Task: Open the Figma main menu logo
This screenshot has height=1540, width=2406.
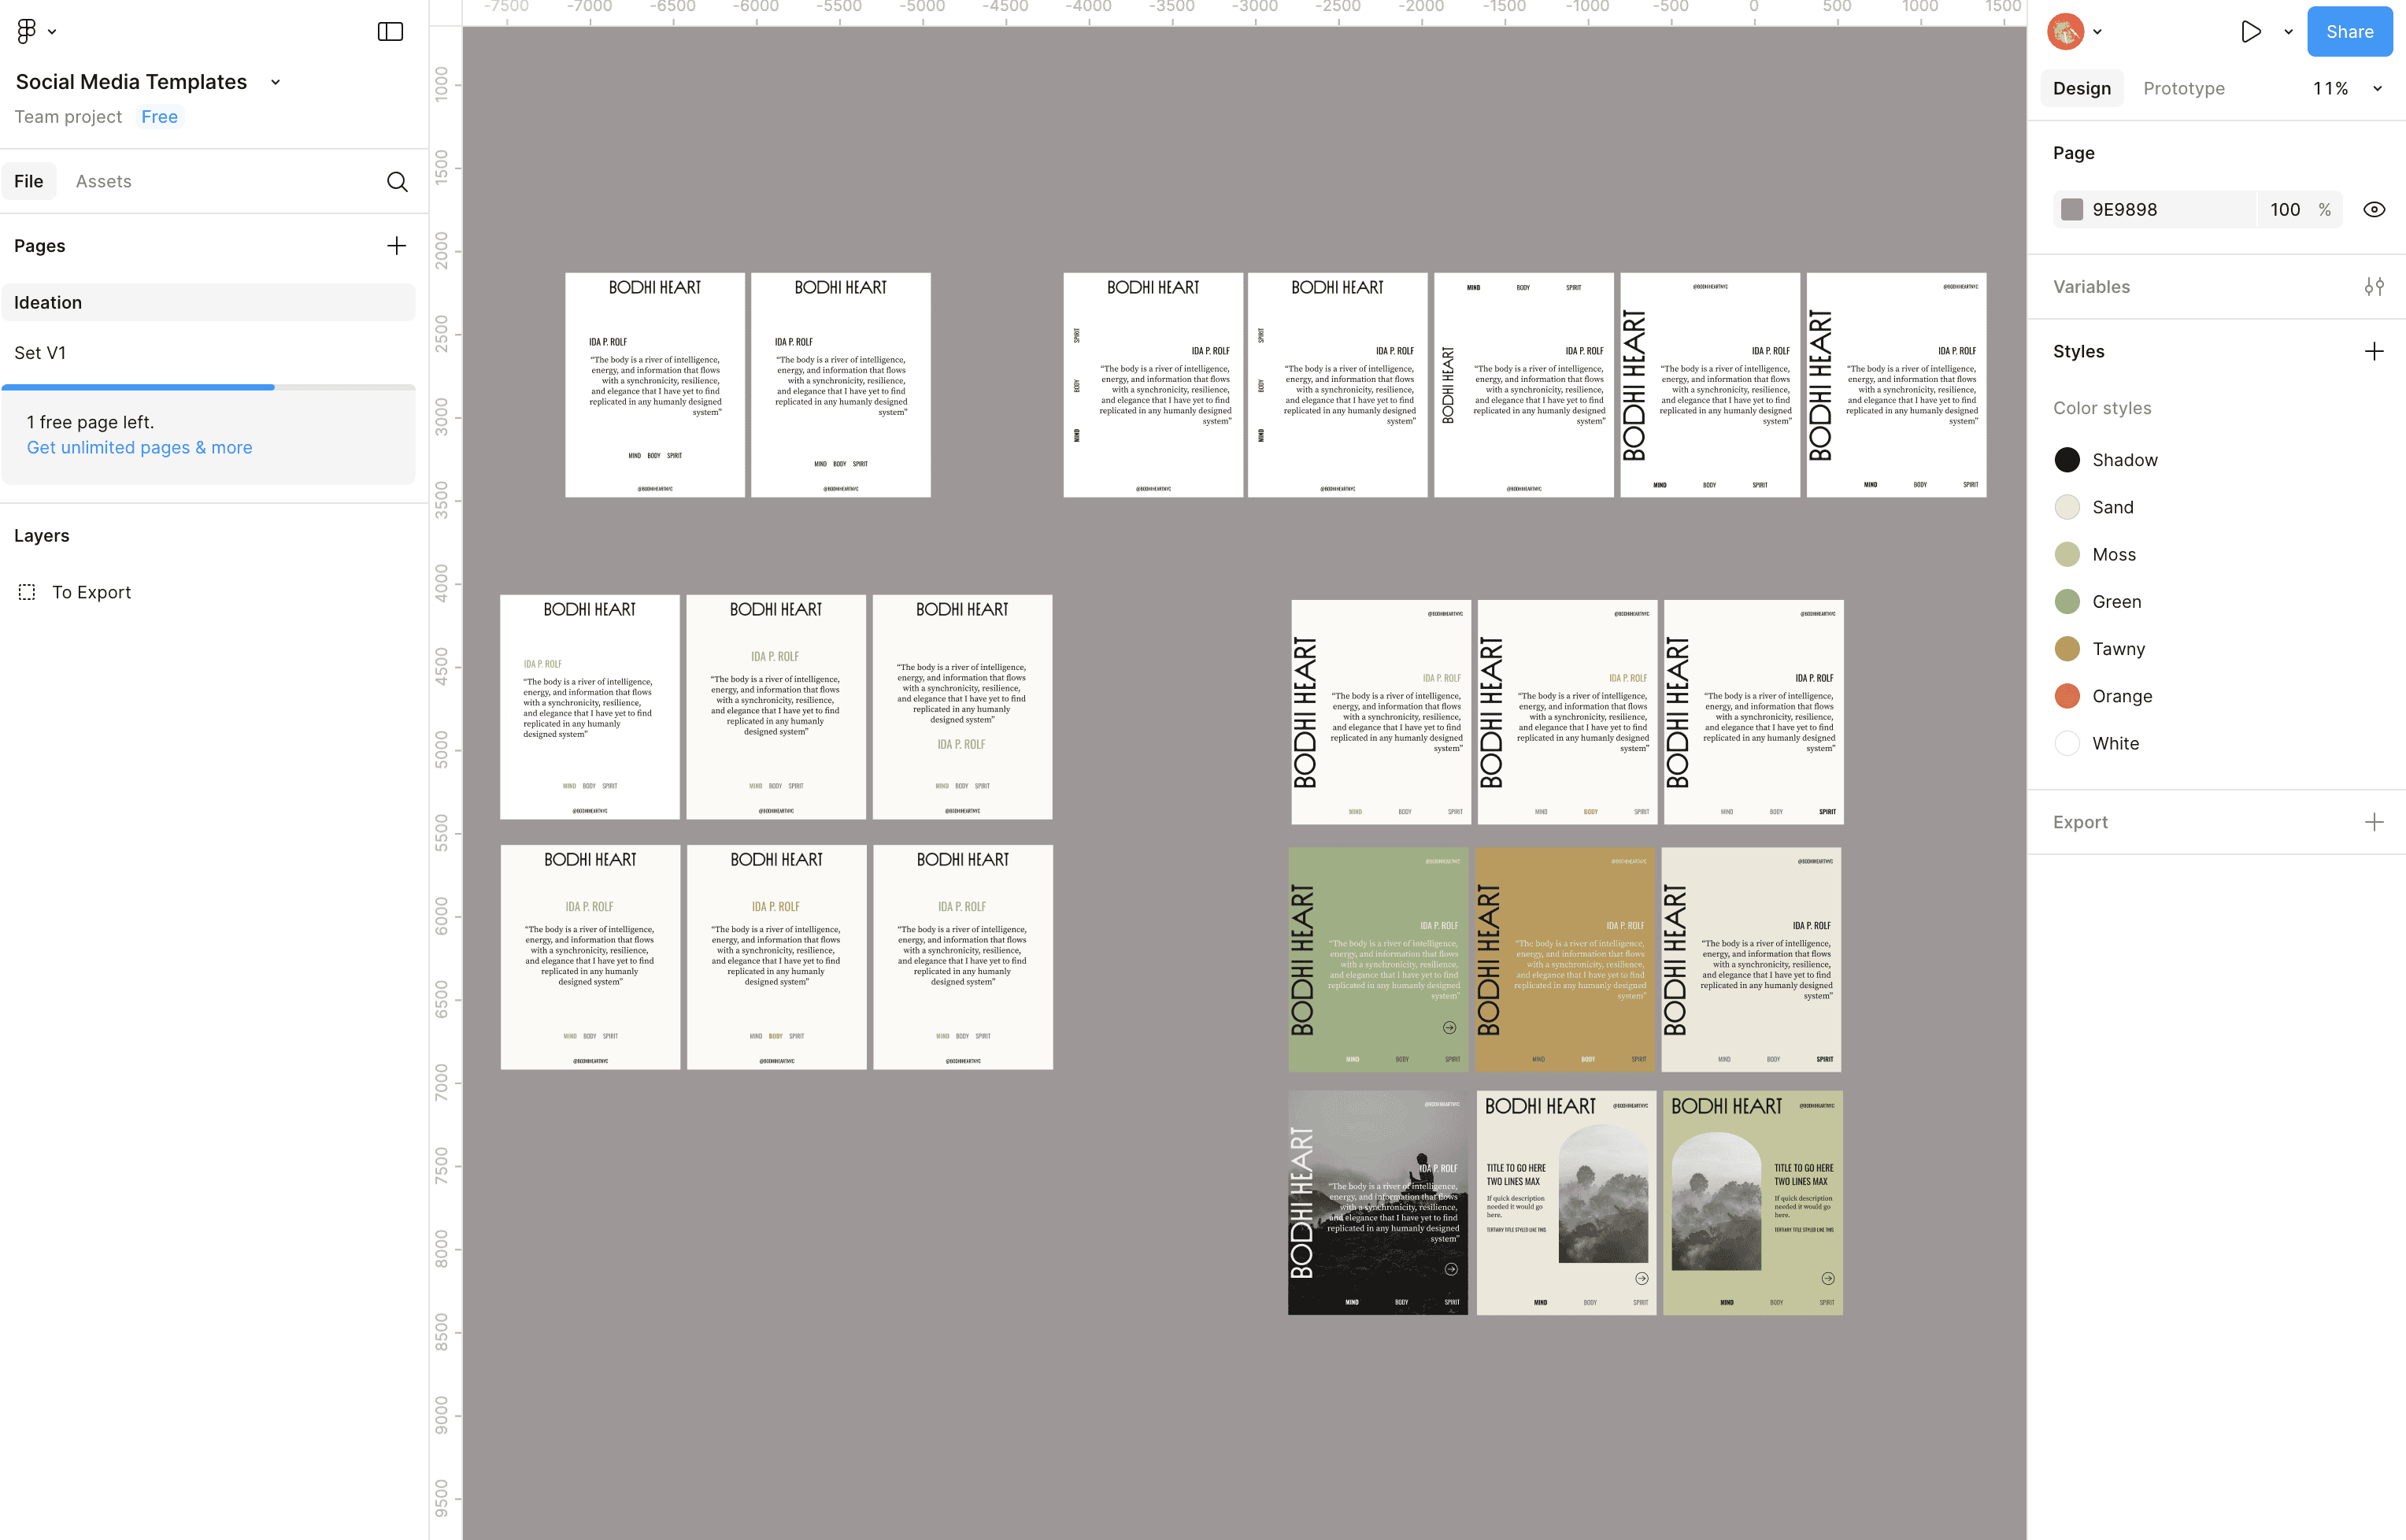Action: tap(27, 31)
